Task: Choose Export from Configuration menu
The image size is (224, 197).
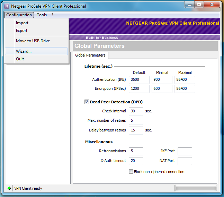Action: (x=36, y=31)
